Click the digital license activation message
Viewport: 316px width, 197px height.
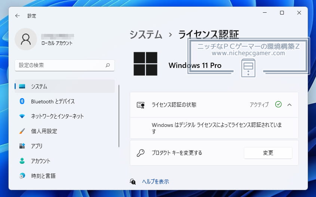217,128
